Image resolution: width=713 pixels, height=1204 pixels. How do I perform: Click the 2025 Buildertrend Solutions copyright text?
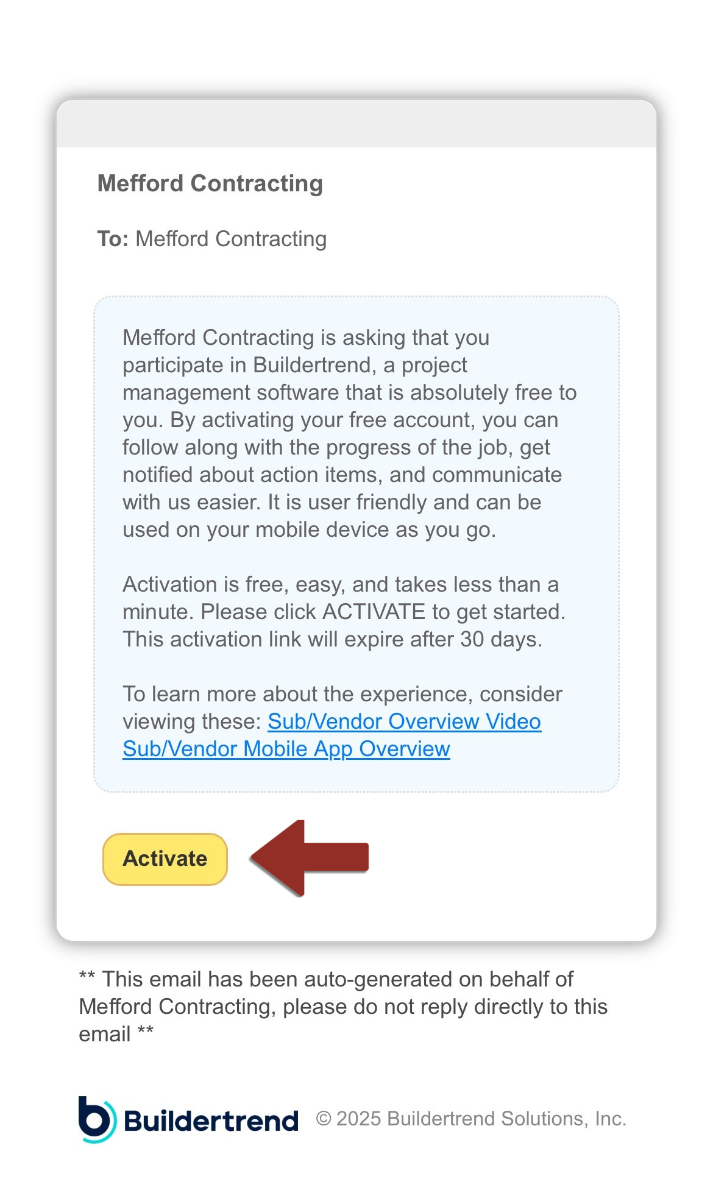pyautogui.click(x=471, y=1119)
